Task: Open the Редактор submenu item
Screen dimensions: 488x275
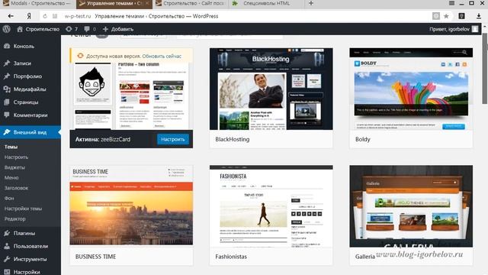Action: [15, 219]
